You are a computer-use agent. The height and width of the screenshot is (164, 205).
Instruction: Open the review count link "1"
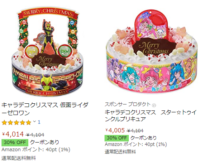click(39, 122)
